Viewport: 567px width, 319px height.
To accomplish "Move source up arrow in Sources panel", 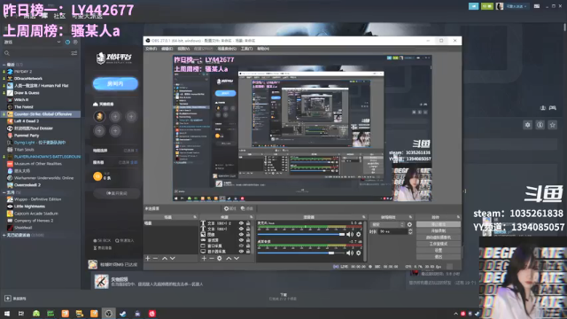I will [229, 258].
